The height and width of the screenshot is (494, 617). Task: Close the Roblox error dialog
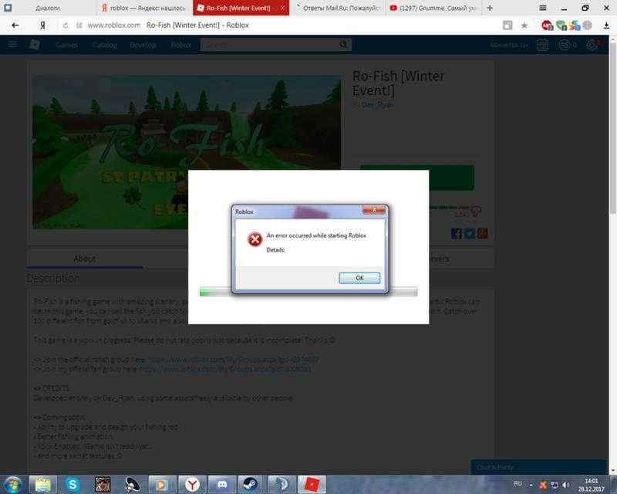click(374, 211)
